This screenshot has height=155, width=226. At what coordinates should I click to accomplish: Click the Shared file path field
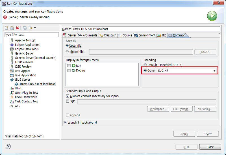141,52
